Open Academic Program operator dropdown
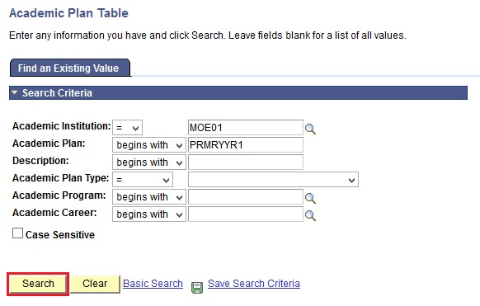Viewport: 480px width, 306px height. [149, 197]
